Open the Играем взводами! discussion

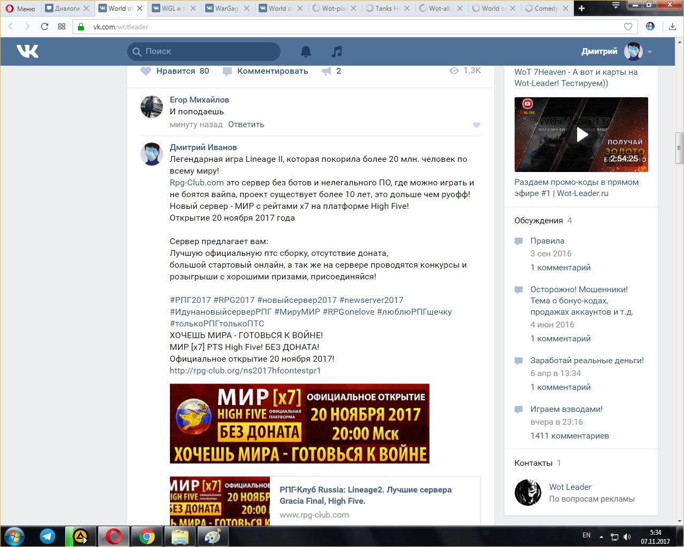[566, 409]
